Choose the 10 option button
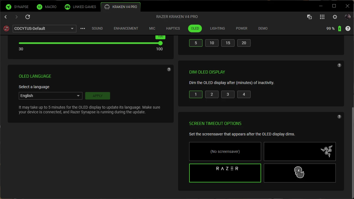Image resolution: width=354 pixels, height=199 pixels. pos(212,43)
